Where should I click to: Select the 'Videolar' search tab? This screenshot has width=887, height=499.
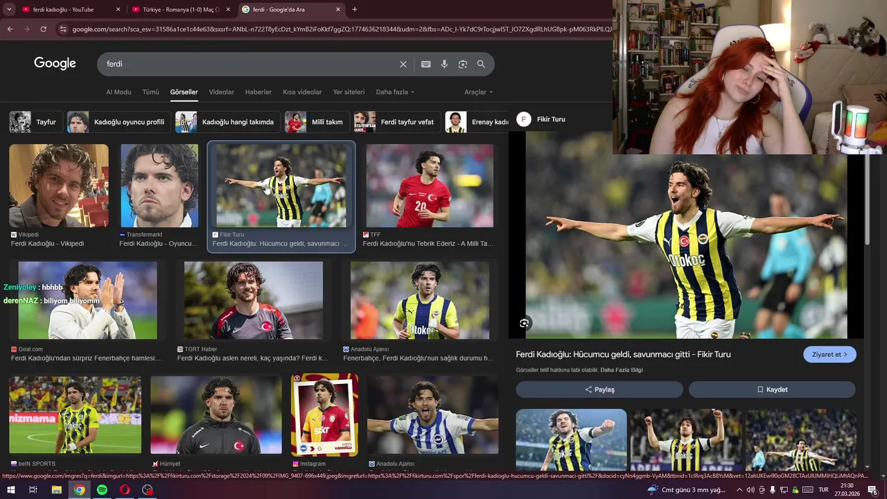(222, 92)
